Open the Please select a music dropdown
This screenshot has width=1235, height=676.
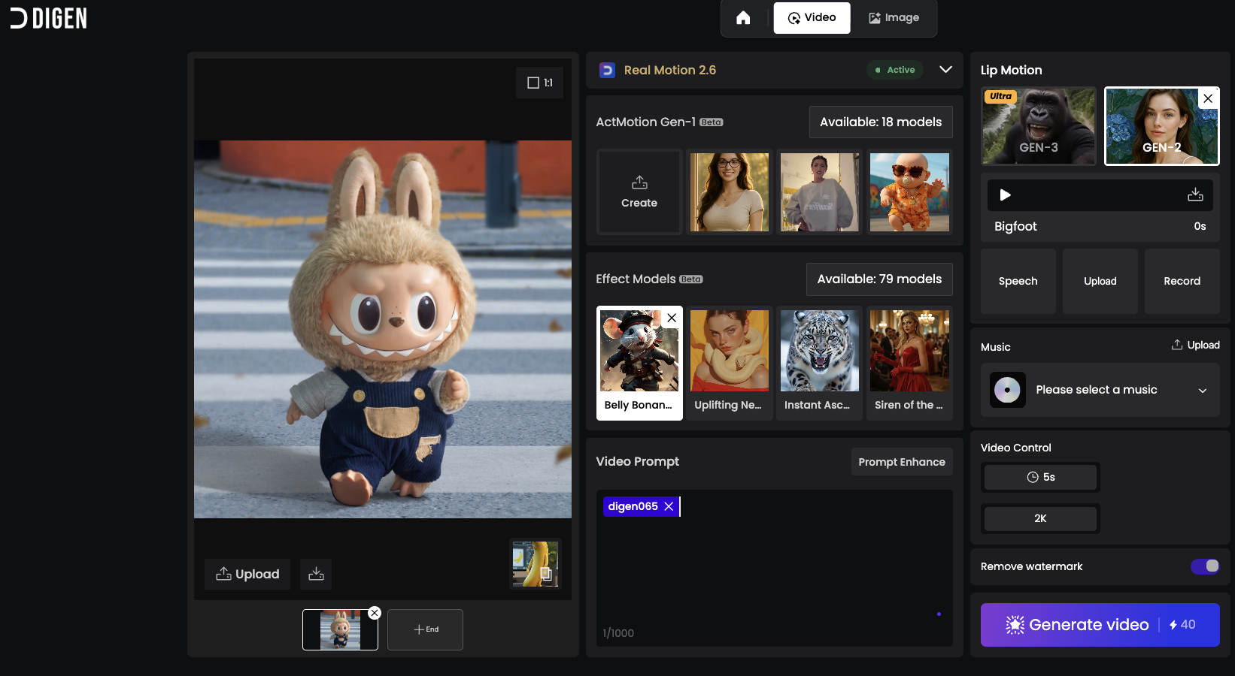pos(1100,390)
